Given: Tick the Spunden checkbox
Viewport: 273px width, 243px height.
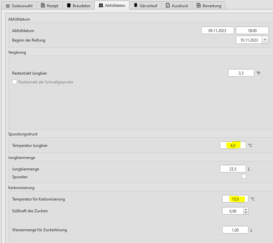Looking at the screenshot, I should pyautogui.click(x=244, y=177).
